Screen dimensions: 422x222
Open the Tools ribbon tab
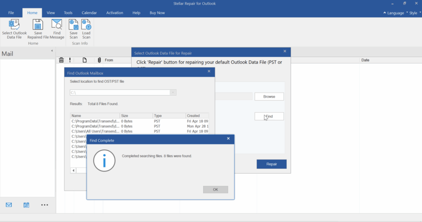click(x=68, y=13)
